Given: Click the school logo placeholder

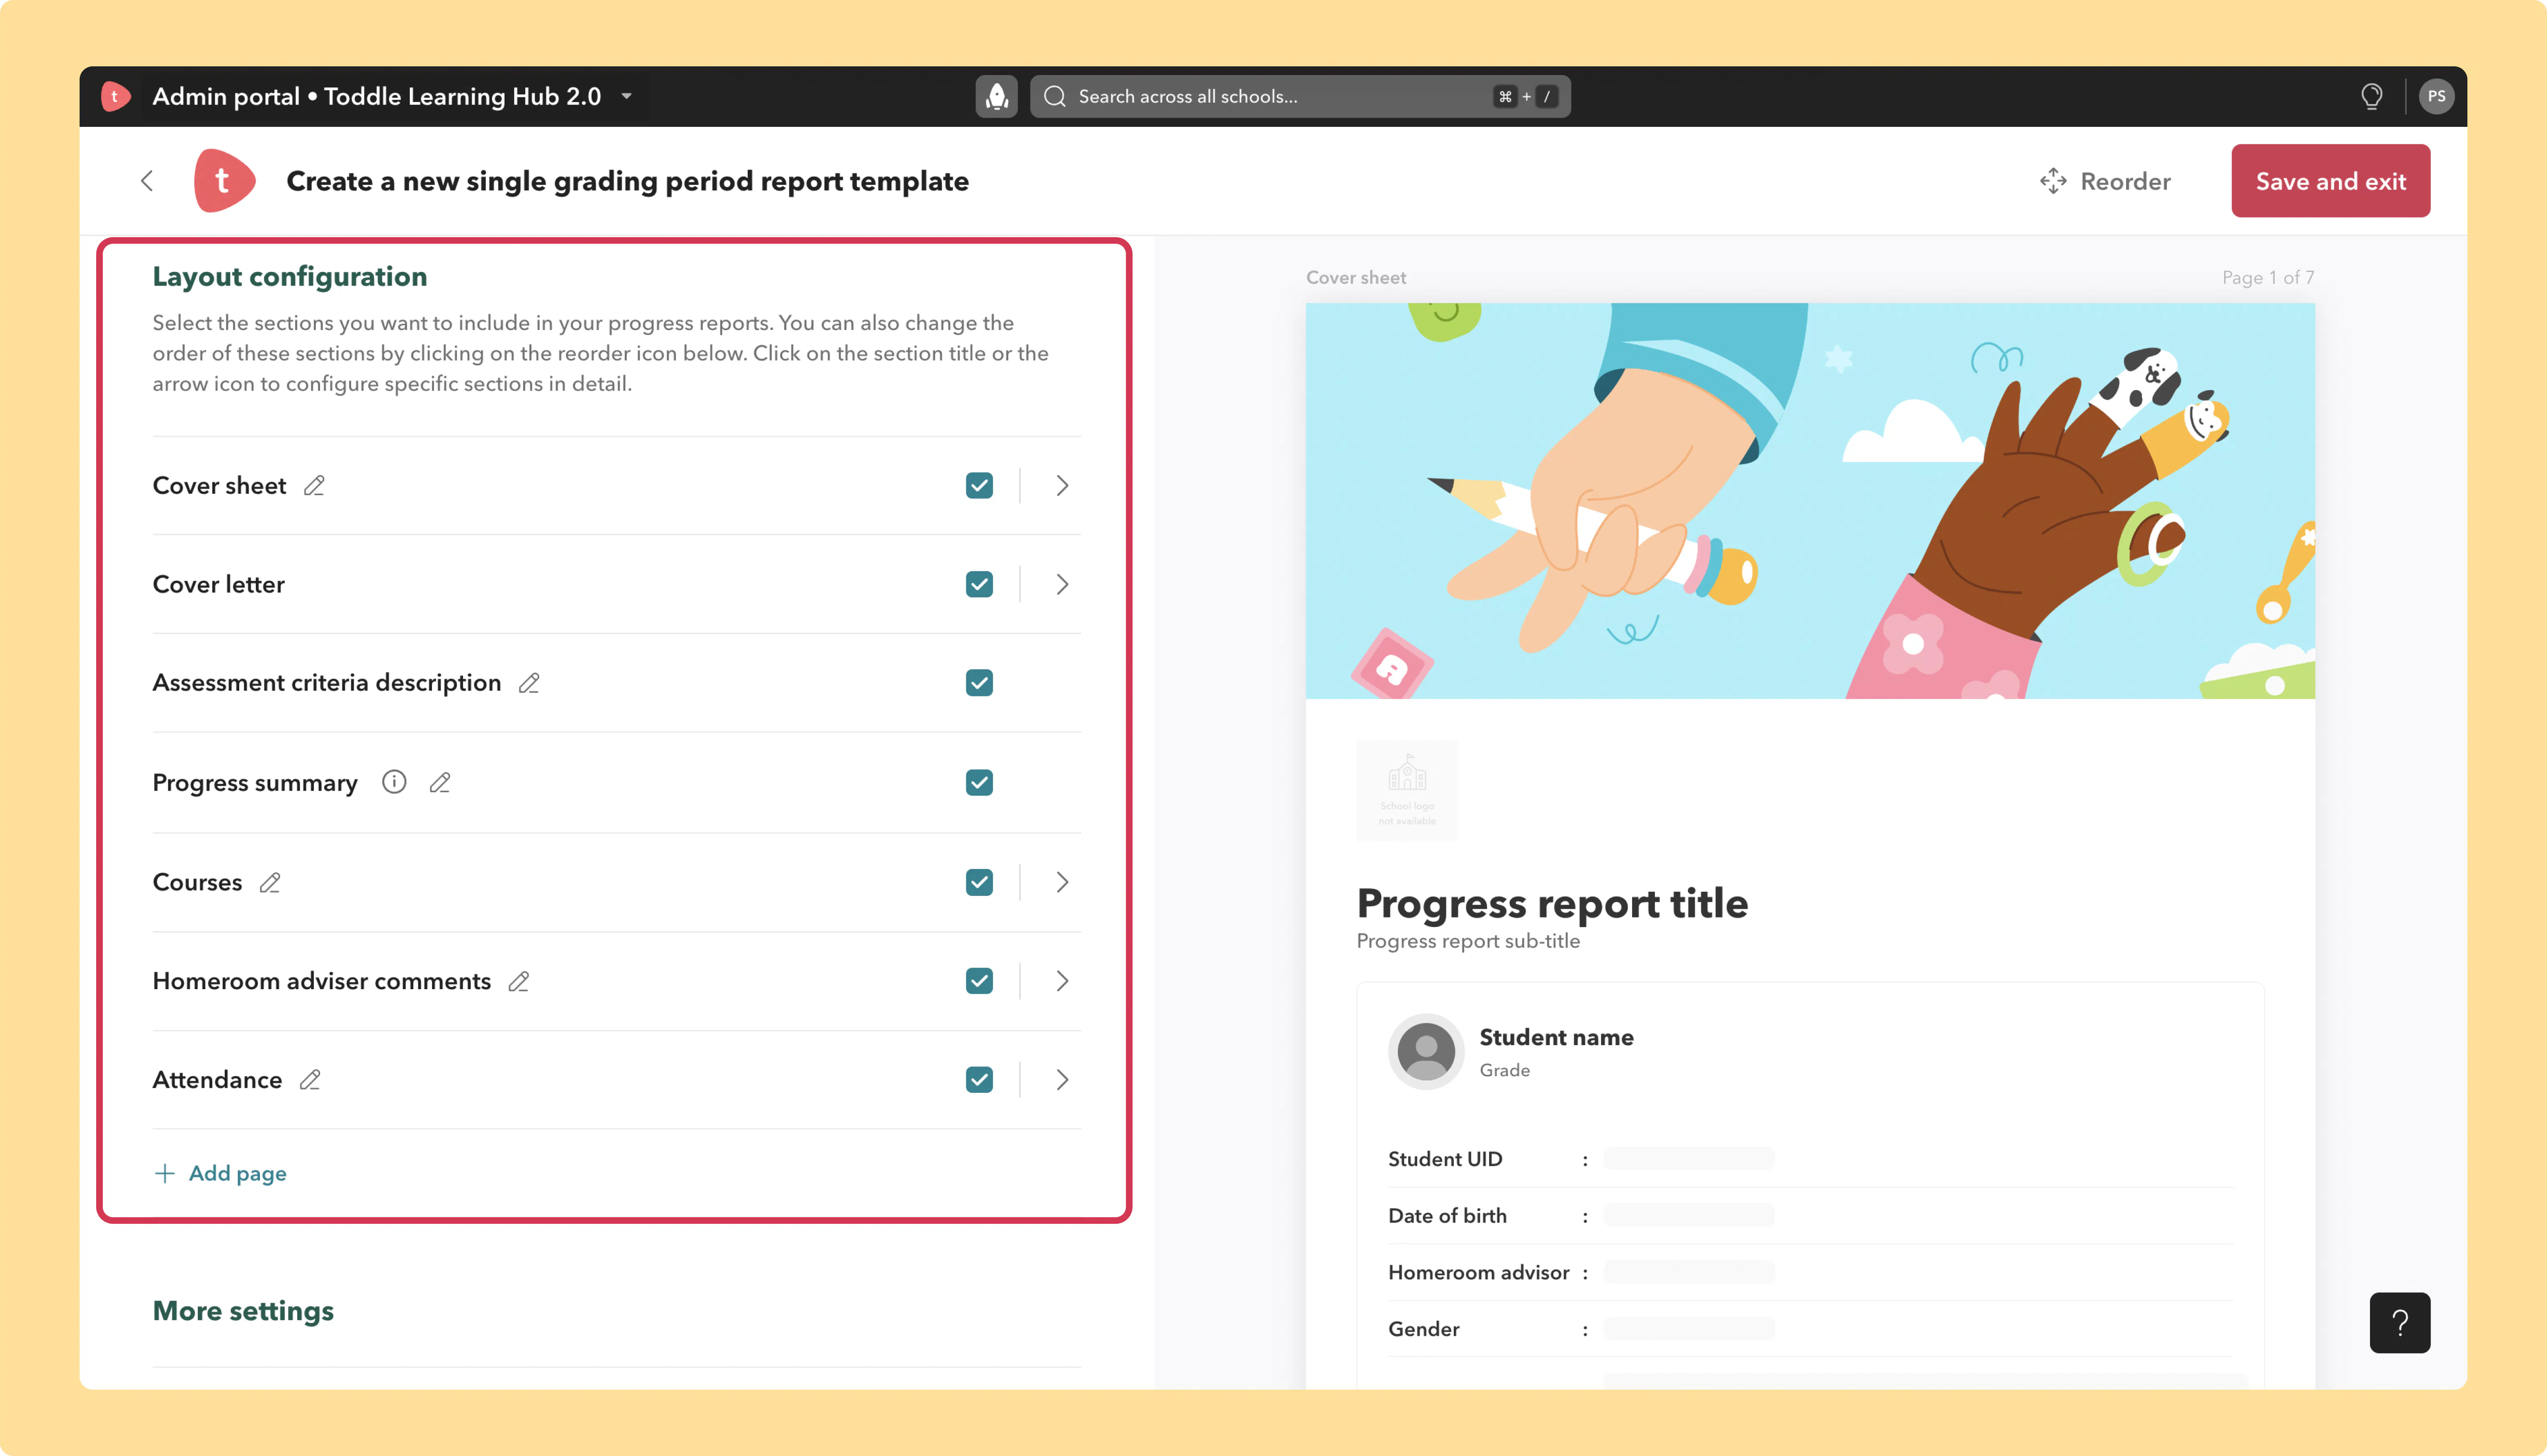Looking at the screenshot, I should point(1407,790).
